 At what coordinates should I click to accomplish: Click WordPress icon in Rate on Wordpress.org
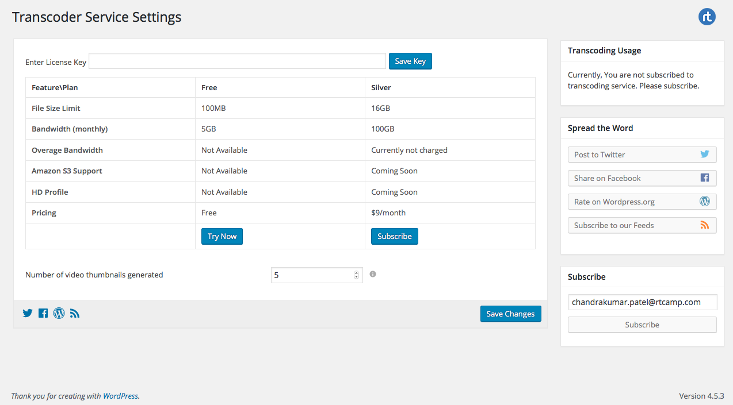pos(705,201)
